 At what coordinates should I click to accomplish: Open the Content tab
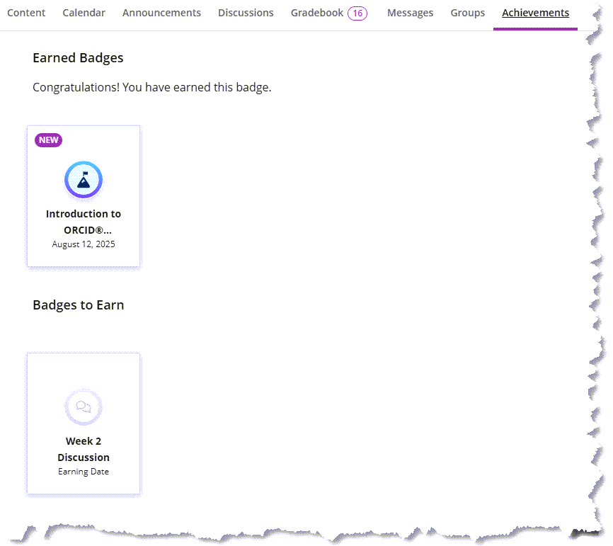(x=26, y=13)
